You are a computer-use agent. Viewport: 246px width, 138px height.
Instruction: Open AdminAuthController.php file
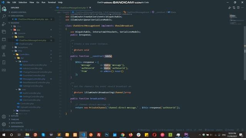tap(35, 65)
